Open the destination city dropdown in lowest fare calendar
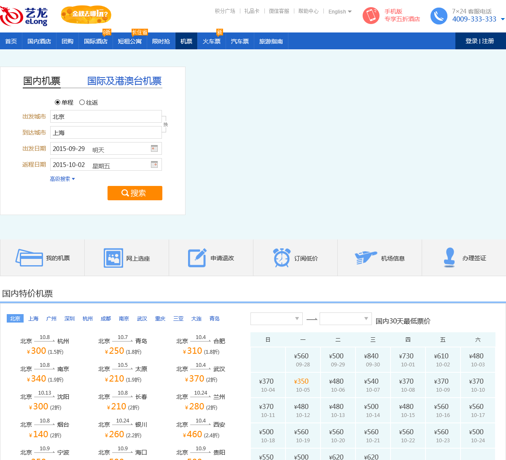 click(x=346, y=319)
